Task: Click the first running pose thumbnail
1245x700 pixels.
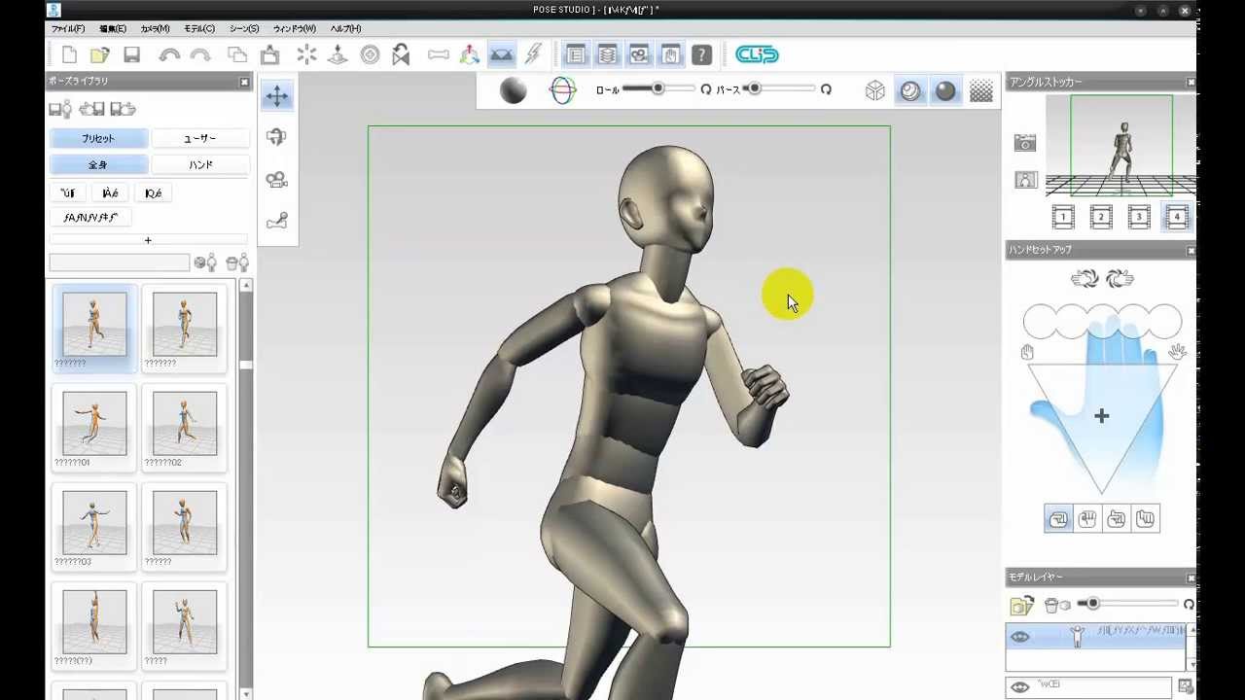Action: 94,329
